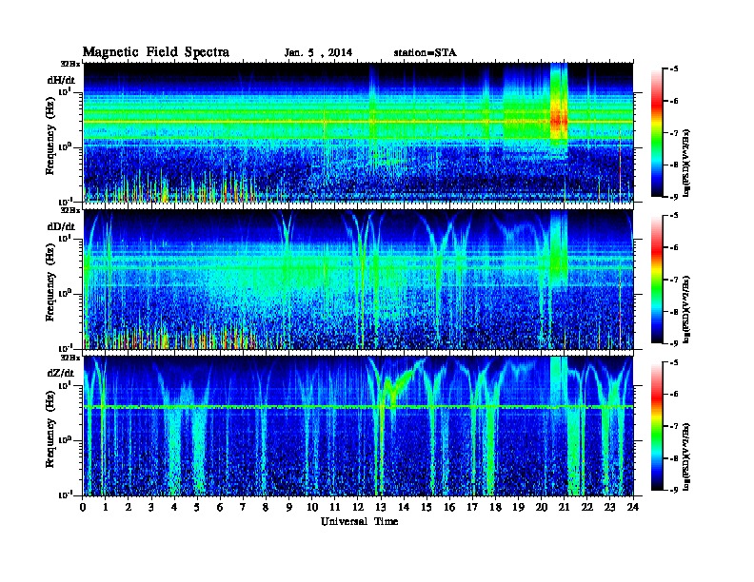
Task: Click hour tick label "0" on time axis
Action: pos(83,507)
